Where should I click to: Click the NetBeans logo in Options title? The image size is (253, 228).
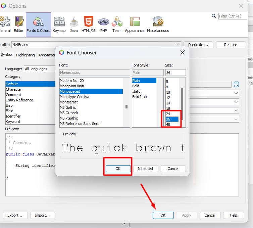point(3,6)
